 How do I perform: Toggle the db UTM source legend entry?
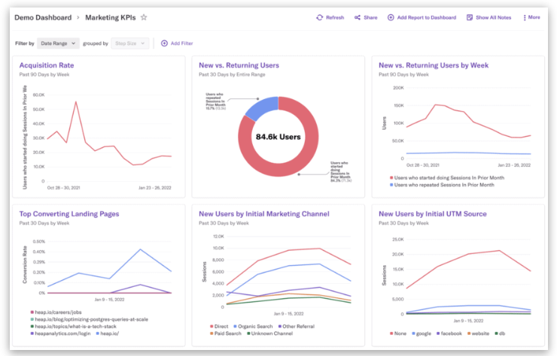coord(500,333)
